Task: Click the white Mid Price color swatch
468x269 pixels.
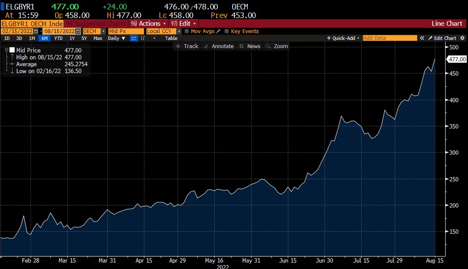Action: pos(12,50)
